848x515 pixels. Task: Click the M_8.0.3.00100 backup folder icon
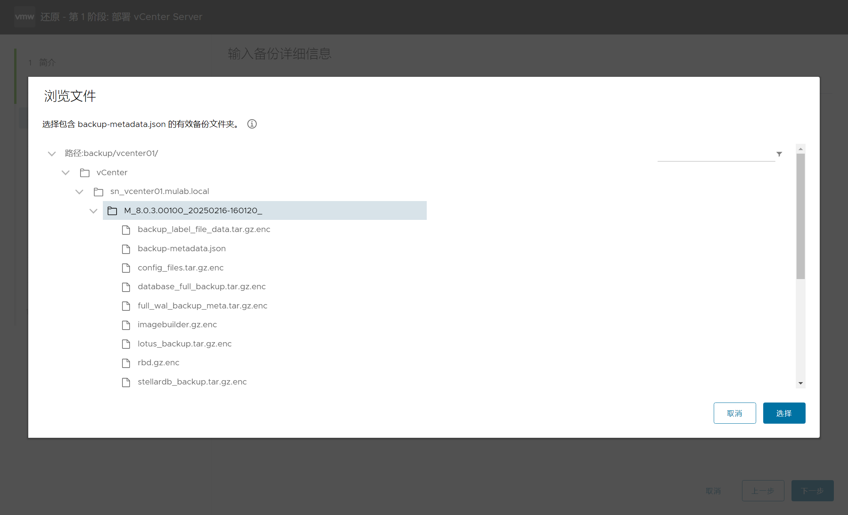coord(112,211)
